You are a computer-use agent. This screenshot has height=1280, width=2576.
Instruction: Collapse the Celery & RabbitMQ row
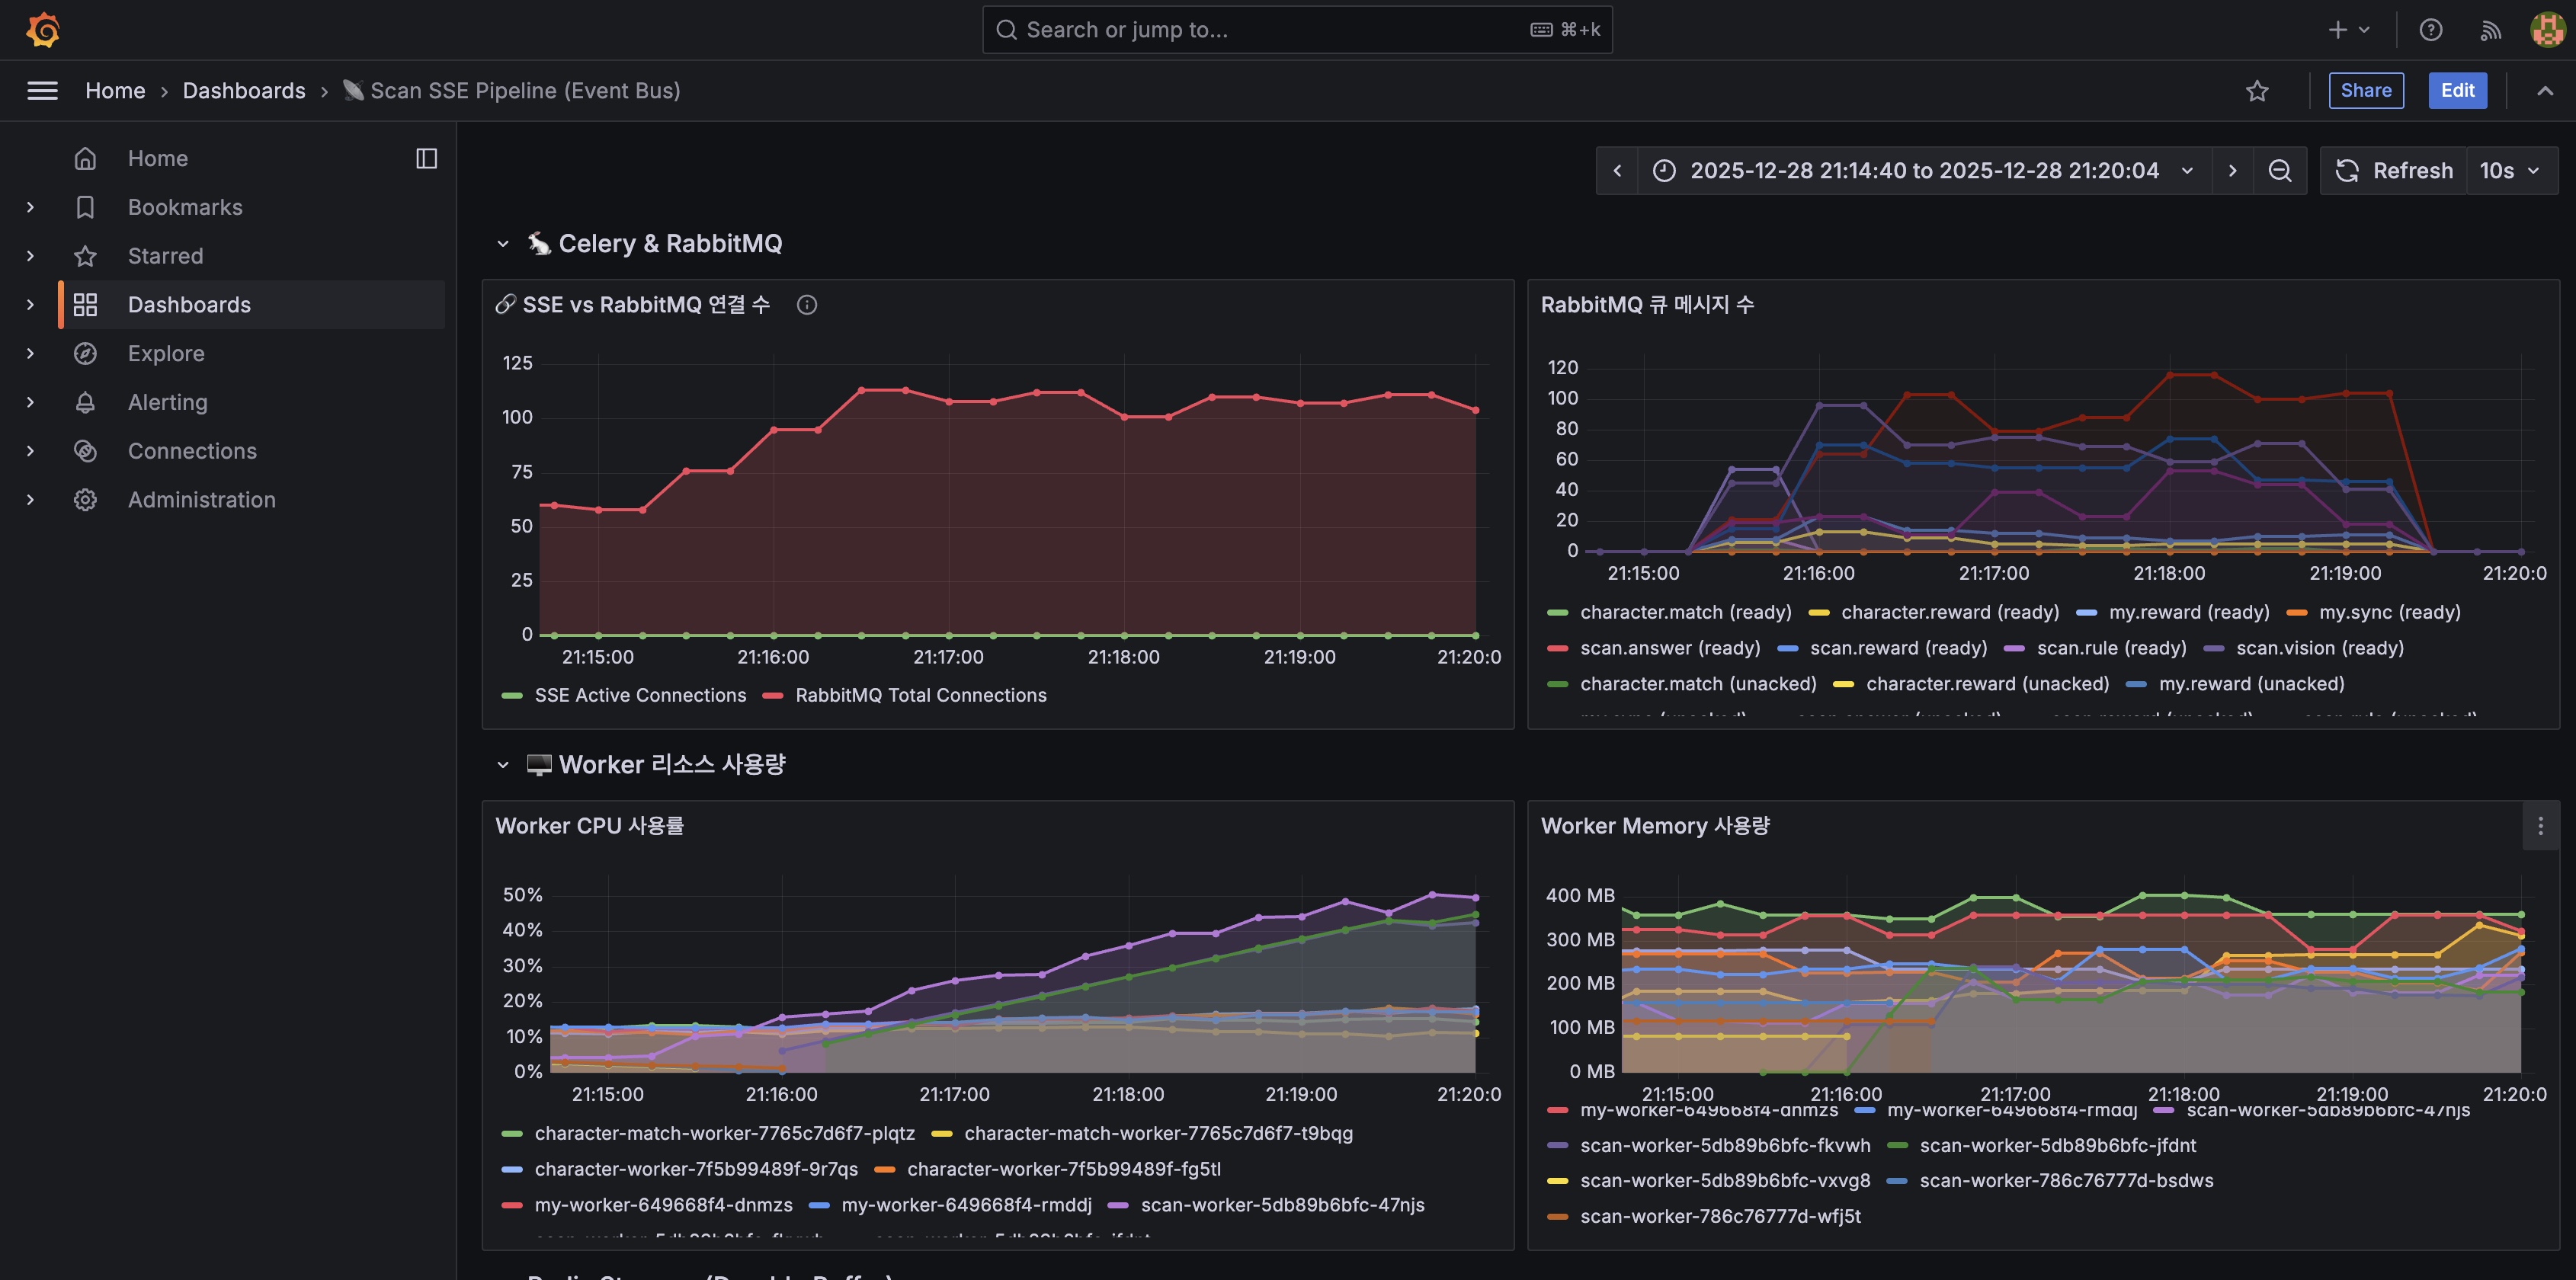(503, 244)
